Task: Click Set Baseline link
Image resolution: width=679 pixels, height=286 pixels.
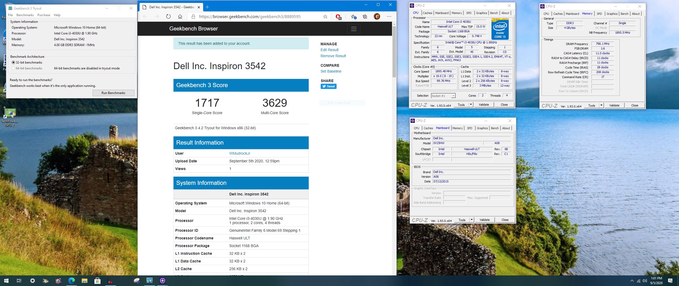Action: [331, 71]
